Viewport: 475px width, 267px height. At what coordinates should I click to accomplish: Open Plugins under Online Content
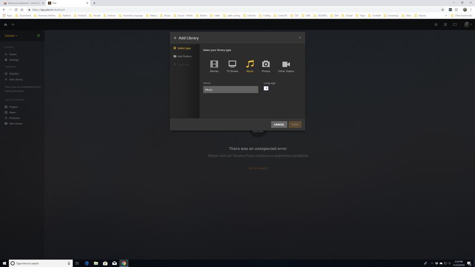point(11,107)
